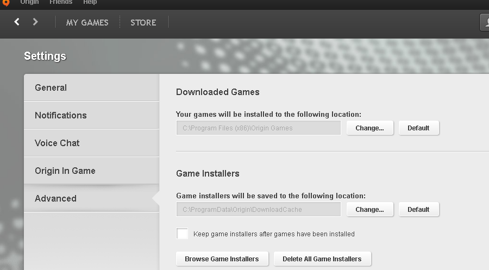The image size is (489, 270).
Task: Switch to MY GAMES tab
Action: (87, 22)
